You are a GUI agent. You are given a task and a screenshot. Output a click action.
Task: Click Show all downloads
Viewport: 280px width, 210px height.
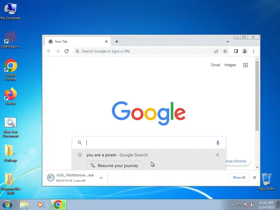(x=239, y=177)
